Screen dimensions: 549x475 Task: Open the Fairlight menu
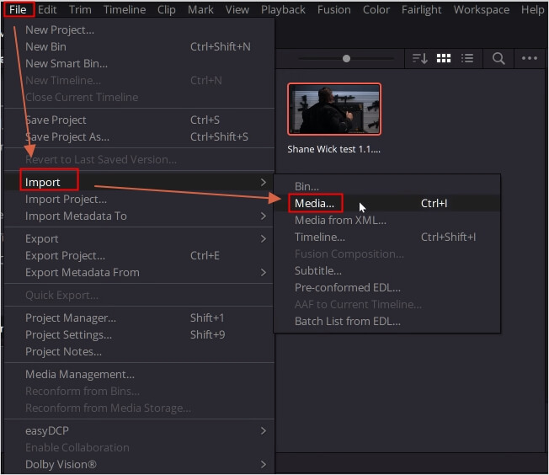(422, 10)
